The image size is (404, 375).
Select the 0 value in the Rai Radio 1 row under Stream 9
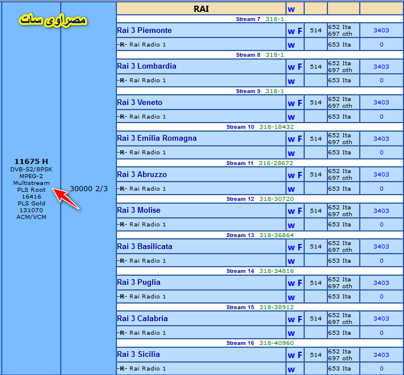point(381,117)
